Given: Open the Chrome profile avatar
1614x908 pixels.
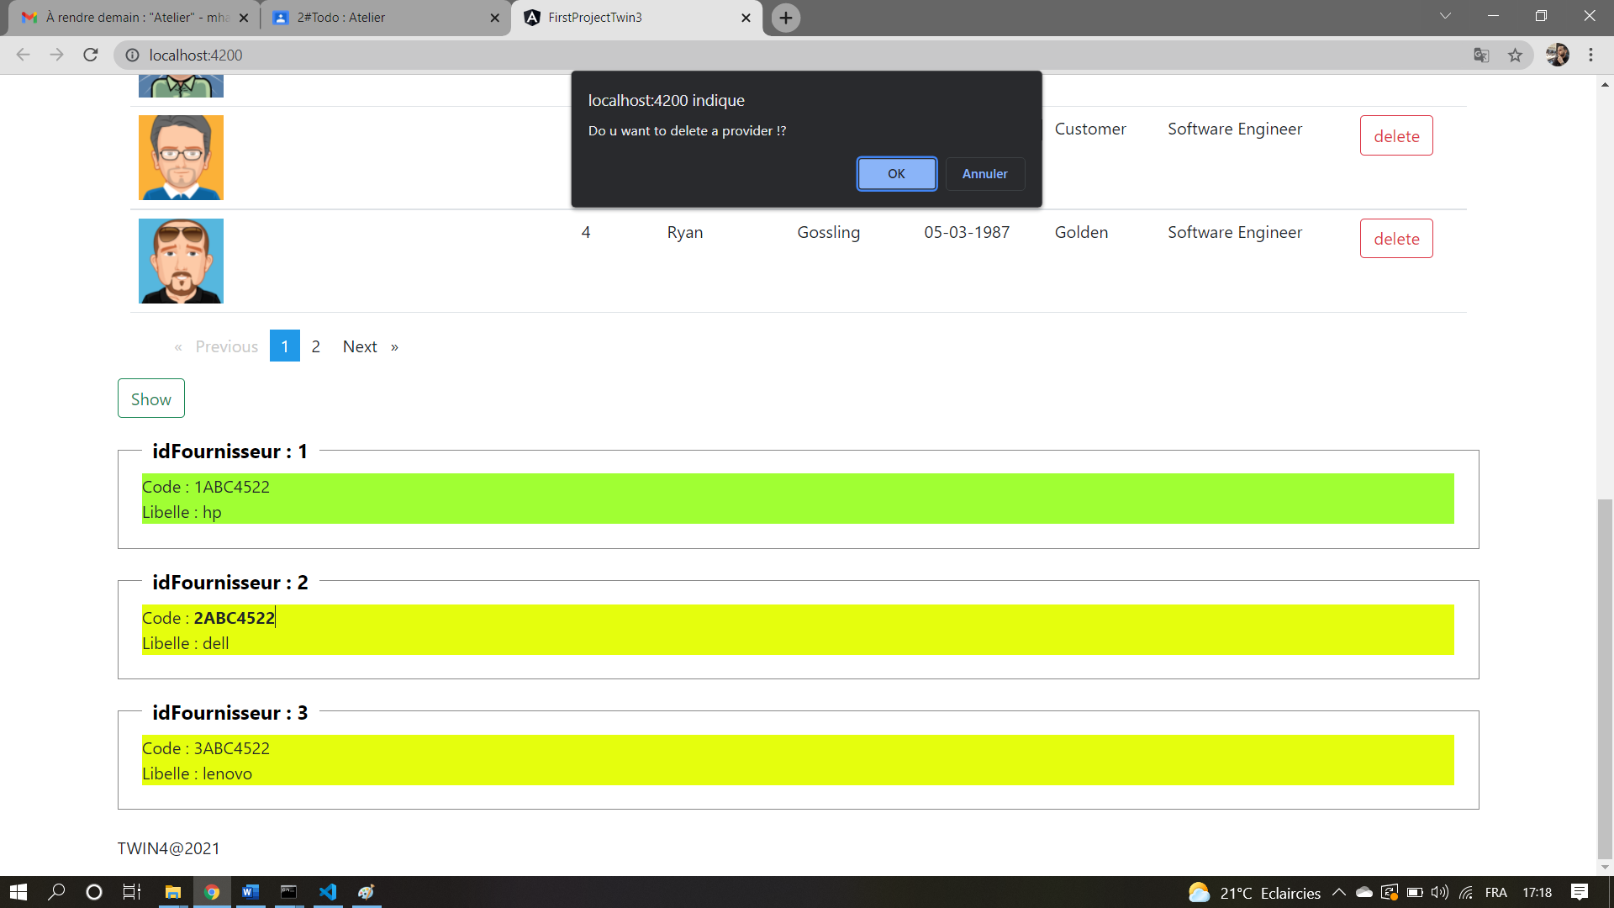Looking at the screenshot, I should 1558,55.
